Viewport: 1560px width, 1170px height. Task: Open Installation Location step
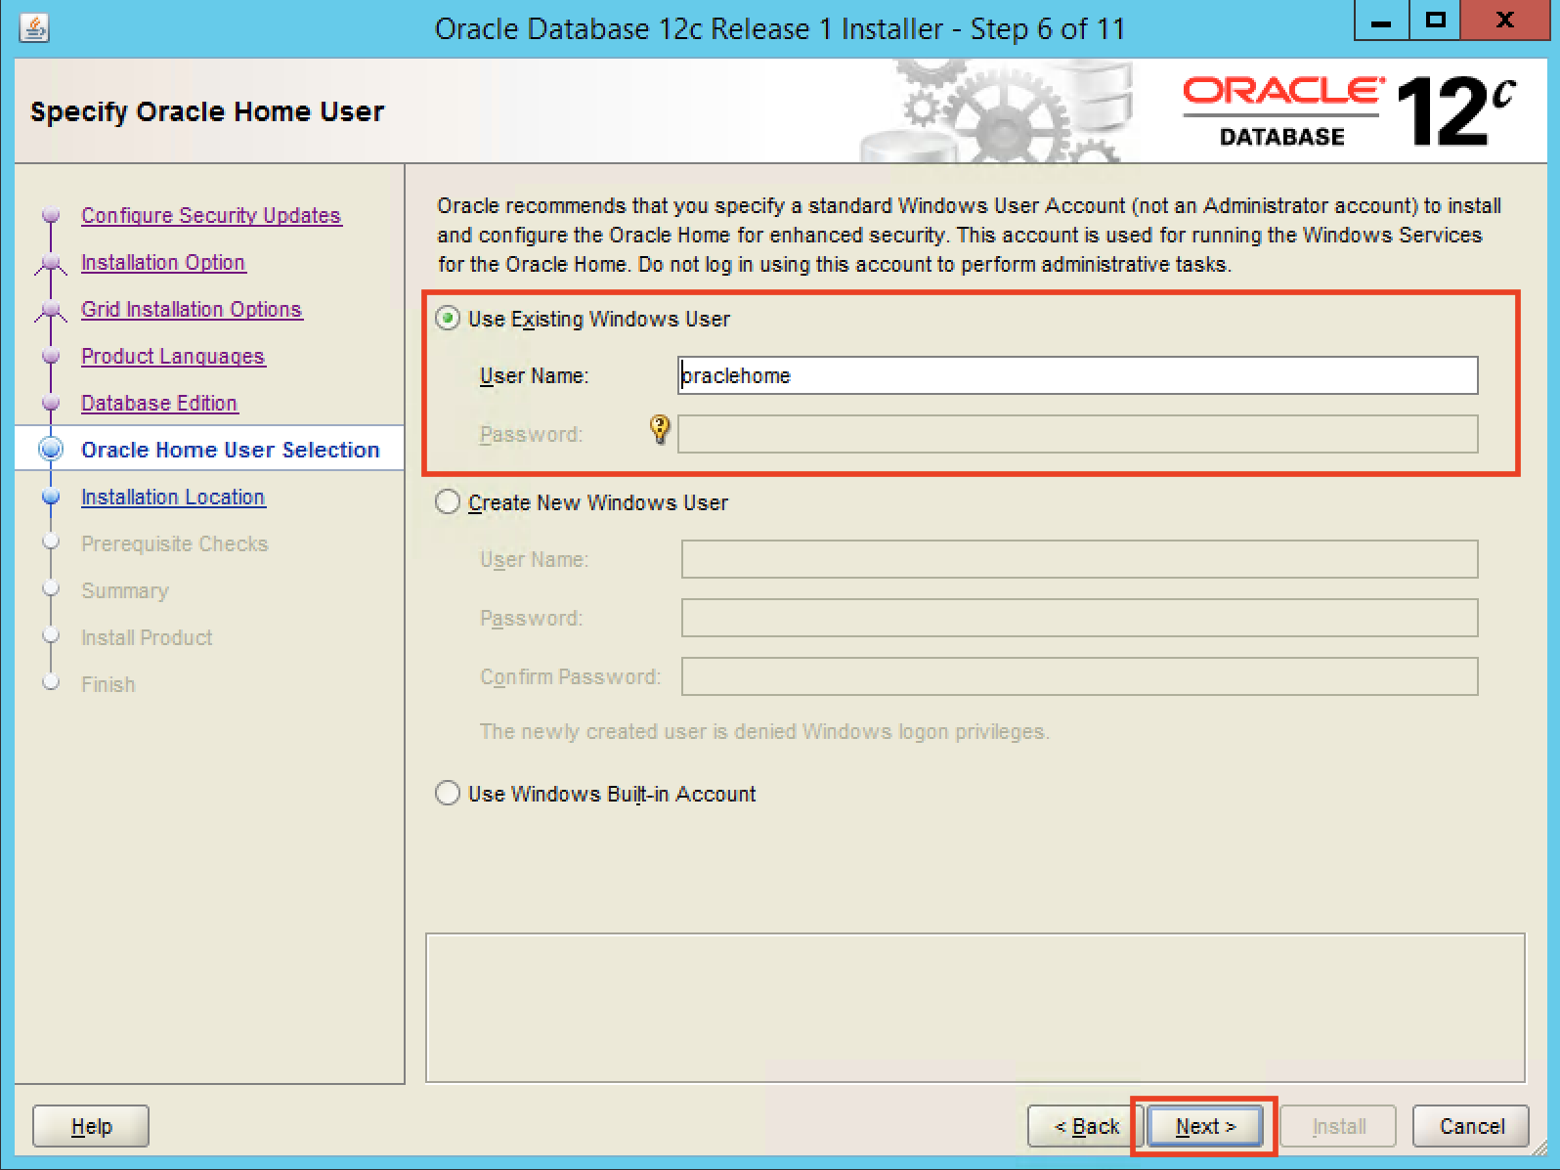point(173,497)
